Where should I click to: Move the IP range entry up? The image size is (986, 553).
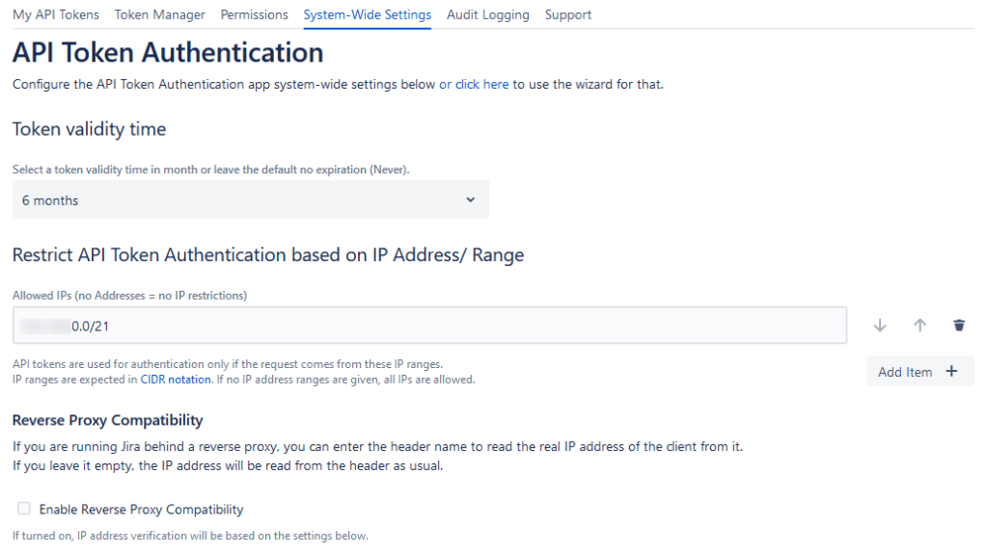[x=919, y=326]
